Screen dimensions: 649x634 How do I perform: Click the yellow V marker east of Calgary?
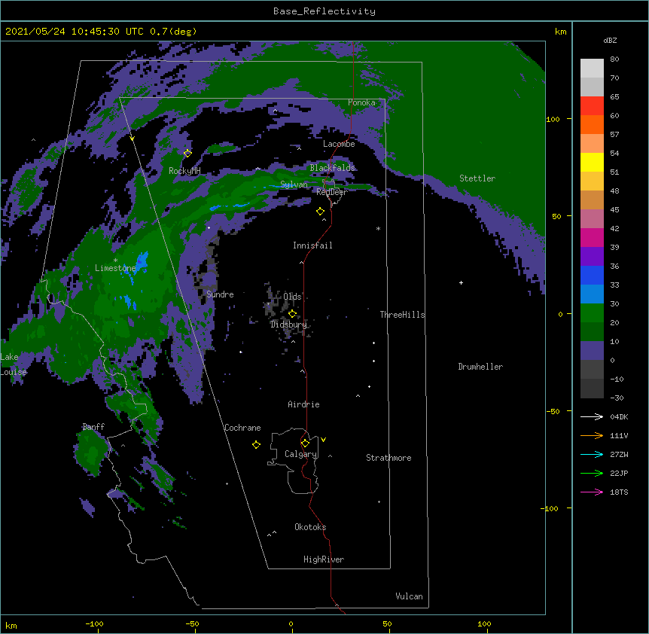point(323,440)
